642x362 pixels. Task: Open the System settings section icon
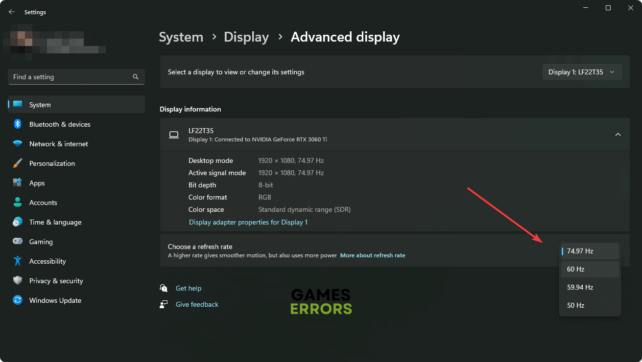(18, 104)
